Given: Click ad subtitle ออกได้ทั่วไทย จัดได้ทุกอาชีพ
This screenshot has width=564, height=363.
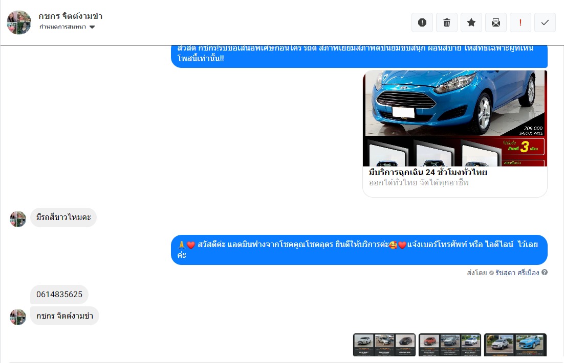Looking at the screenshot, I should [419, 183].
